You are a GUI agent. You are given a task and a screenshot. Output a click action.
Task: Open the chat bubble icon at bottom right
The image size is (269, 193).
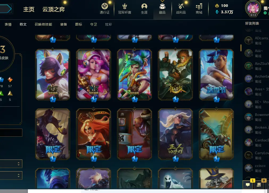[x=248, y=184]
